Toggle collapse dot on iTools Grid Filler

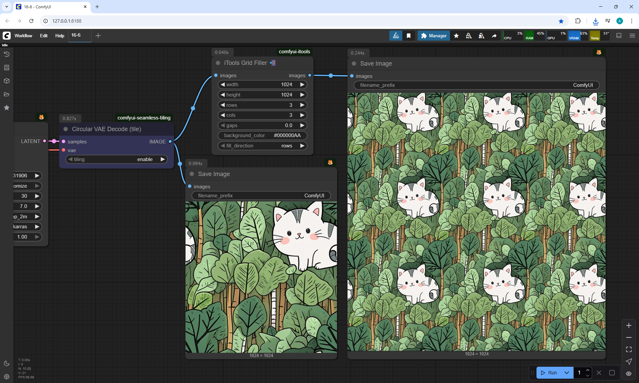click(218, 63)
